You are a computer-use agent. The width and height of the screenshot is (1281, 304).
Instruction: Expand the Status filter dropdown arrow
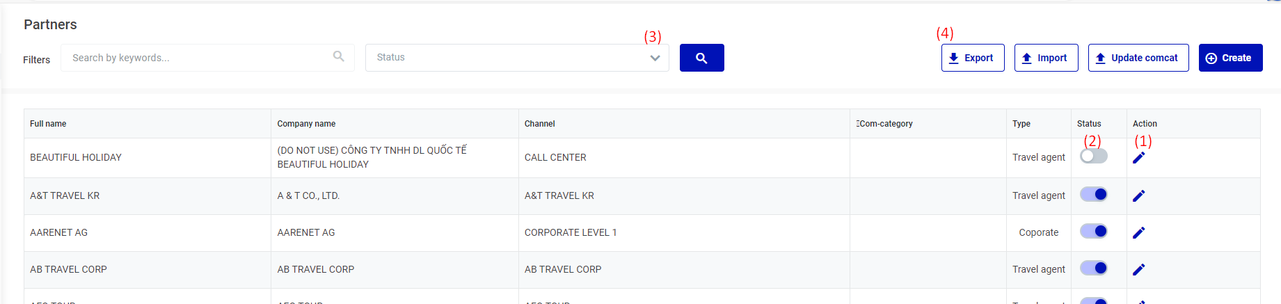[x=655, y=58]
